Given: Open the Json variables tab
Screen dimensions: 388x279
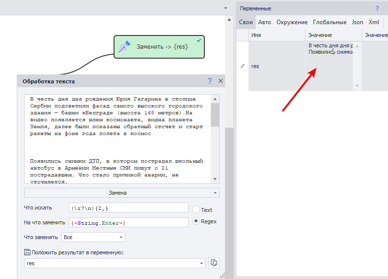Looking at the screenshot, I should [357, 22].
